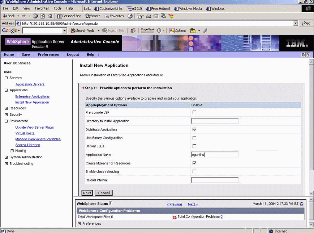Open the Enterprise Applications link

point(32,97)
